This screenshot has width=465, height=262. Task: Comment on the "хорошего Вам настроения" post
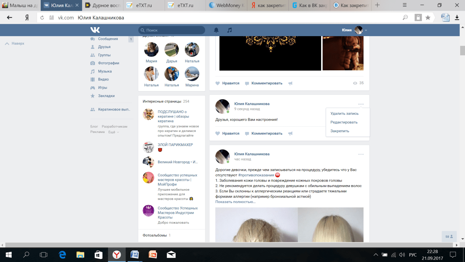point(264,134)
